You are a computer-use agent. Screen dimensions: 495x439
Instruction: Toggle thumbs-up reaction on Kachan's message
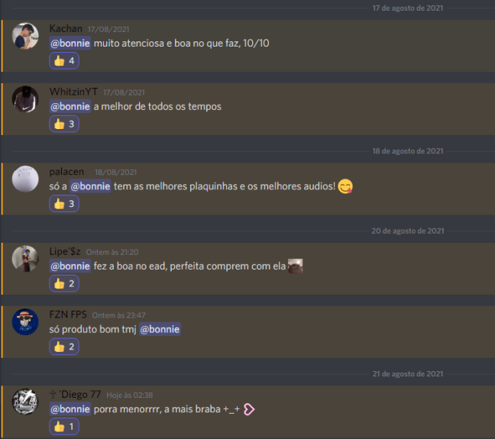[x=64, y=60]
